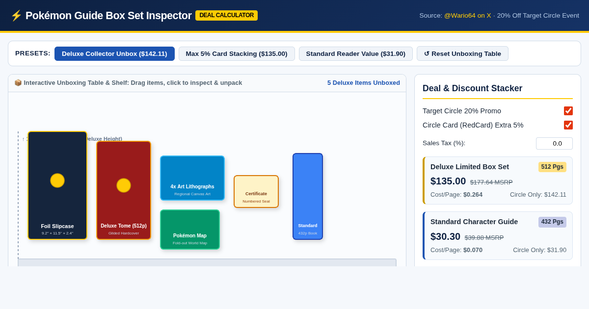The height and width of the screenshot is (309, 589).
Task: Click the 5 Deluxe Items Unboxed counter
Action: point(364,82)
